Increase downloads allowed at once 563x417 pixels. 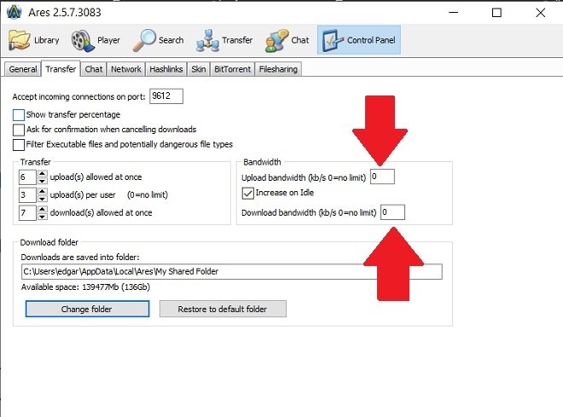coord(42,209)
